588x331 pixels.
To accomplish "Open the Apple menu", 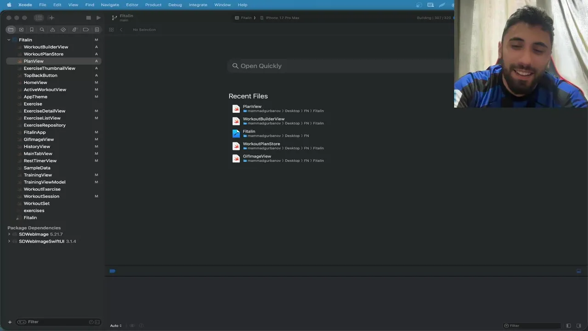I will pos(9,5).
